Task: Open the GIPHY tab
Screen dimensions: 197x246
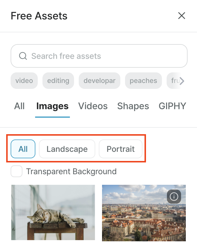Action: tap(172, 106)
